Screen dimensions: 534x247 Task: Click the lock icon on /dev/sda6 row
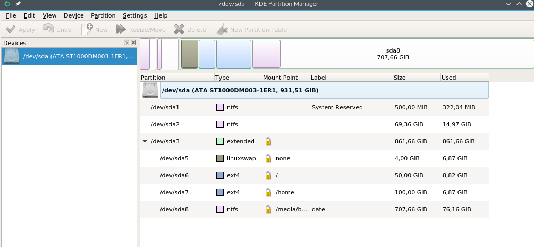pos(268,175)
